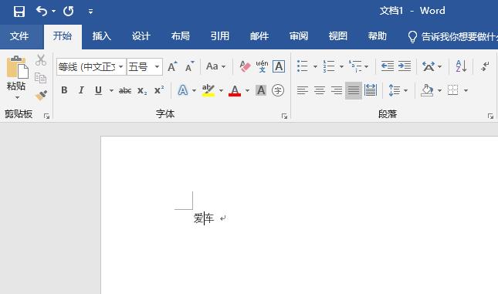Open the Aa change case menu

(x=215, y=66)
